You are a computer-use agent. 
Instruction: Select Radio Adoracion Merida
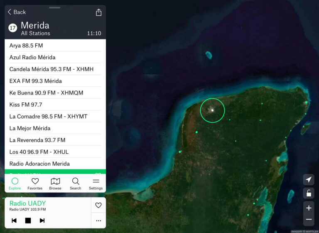pos(55,163)
